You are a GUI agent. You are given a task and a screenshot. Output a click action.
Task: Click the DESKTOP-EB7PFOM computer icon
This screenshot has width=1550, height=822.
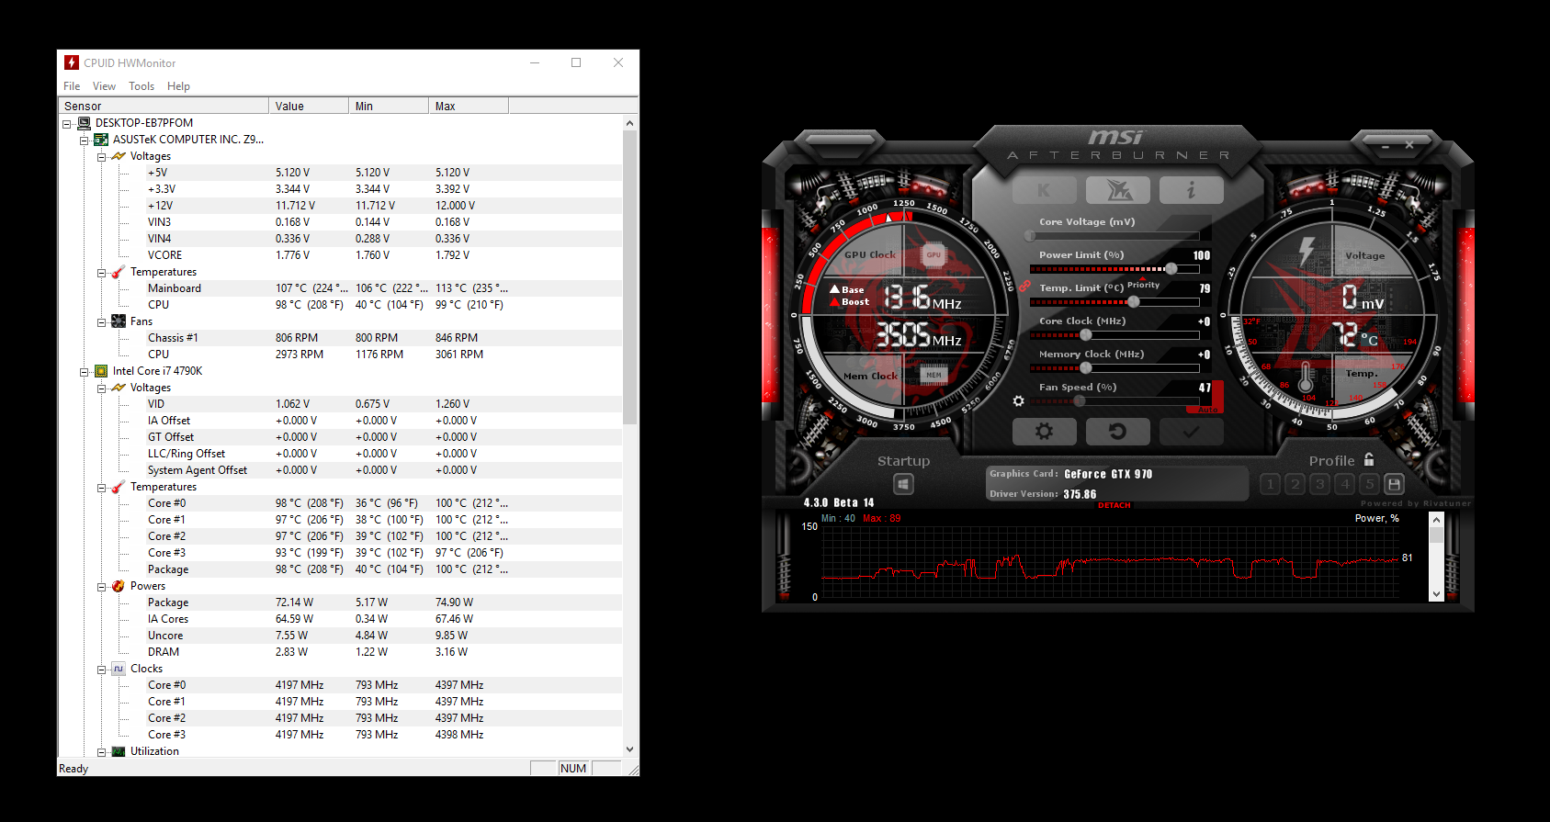point(84,123)
